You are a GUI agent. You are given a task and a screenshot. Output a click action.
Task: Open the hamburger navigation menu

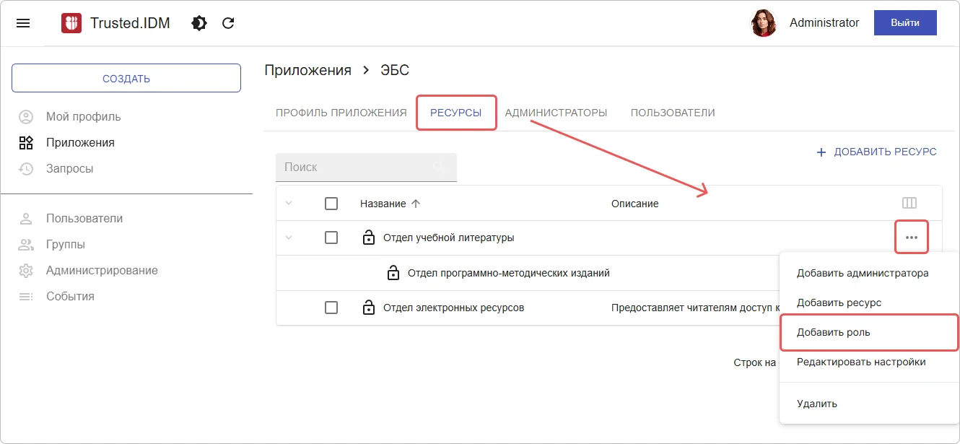[23, 23]
